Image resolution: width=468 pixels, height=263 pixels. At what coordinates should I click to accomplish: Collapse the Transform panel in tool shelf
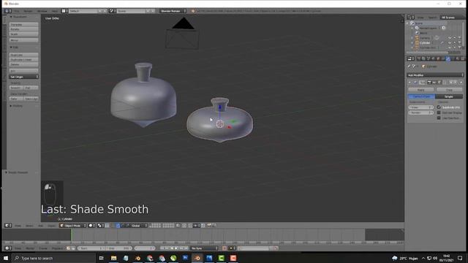pyautogui.click(x=11, y=17)
